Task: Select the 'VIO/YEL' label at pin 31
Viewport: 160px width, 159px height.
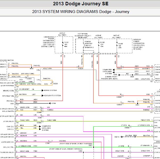Action: point(23,156)
